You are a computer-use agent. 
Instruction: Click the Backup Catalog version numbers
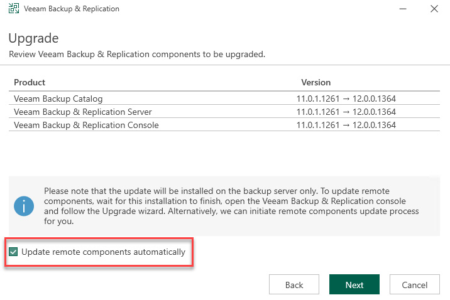coord(346,99)
